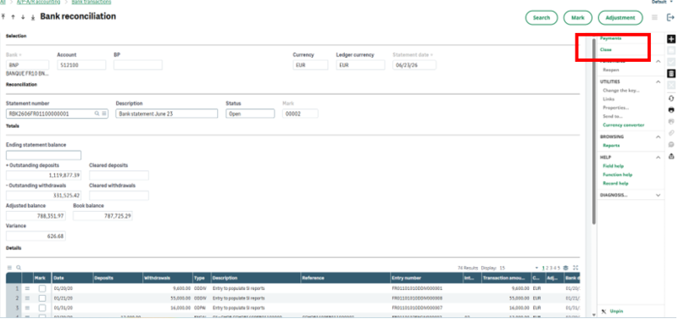Click the comment bubble icon in right toolbar
Screen dimensions: 678x323
coord(671,144)
